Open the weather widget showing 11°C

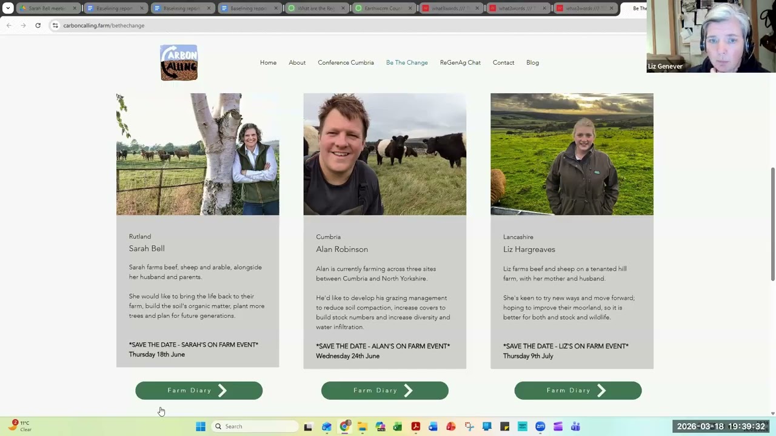click(x=19, y=426)
